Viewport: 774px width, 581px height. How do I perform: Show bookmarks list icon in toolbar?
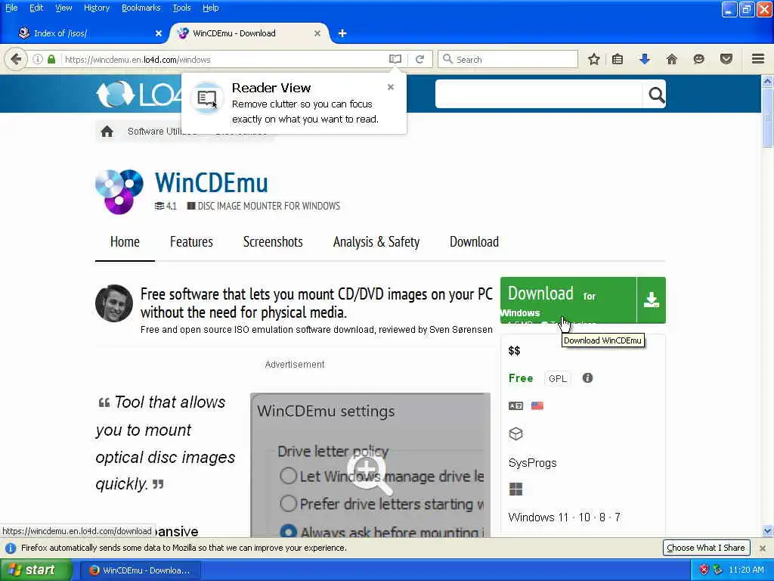pyautogui.click(x=617, y=59)
